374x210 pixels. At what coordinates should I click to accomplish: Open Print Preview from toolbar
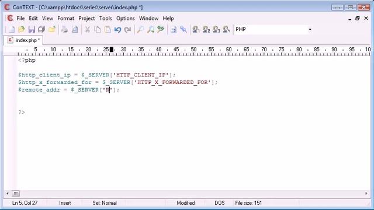75,29
